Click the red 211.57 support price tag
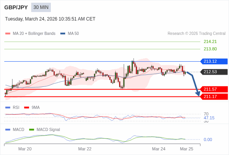This screenshot has width=229, height=155. (214, 89)
